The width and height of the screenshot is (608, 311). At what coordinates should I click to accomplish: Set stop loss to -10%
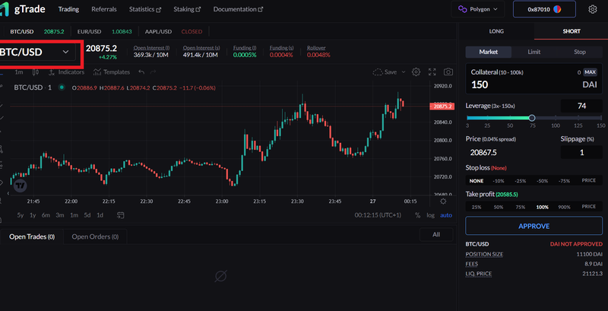(499, 181)
